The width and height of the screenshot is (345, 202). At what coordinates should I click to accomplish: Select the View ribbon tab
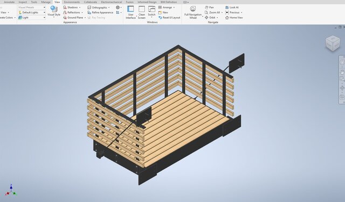(57, 2)
